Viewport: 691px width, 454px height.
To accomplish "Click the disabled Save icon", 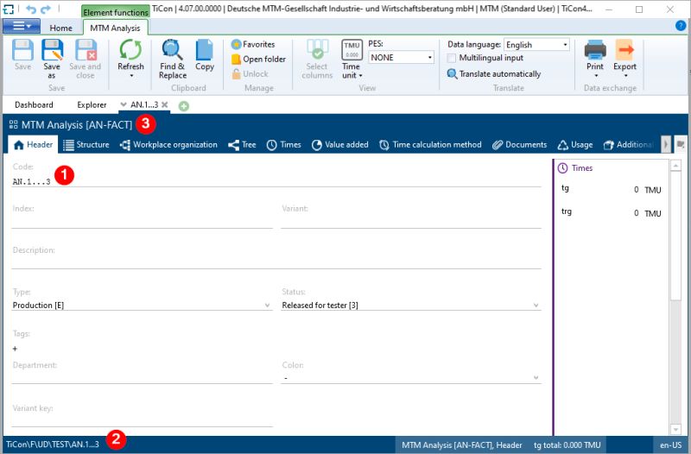I will click(x=22, y=50).
